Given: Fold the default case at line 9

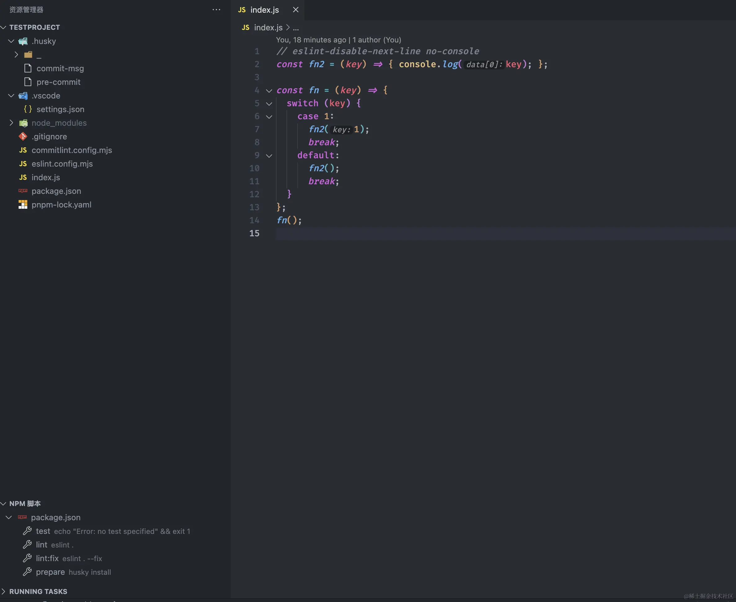Looking at the screenshot, I should coord(269,156).
